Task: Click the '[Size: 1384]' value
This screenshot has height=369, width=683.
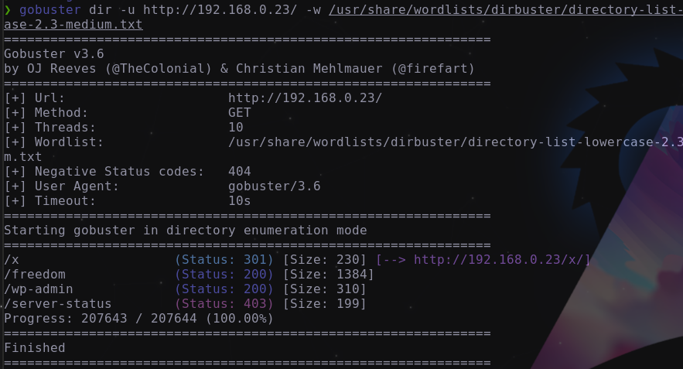Action: [329, 275]
